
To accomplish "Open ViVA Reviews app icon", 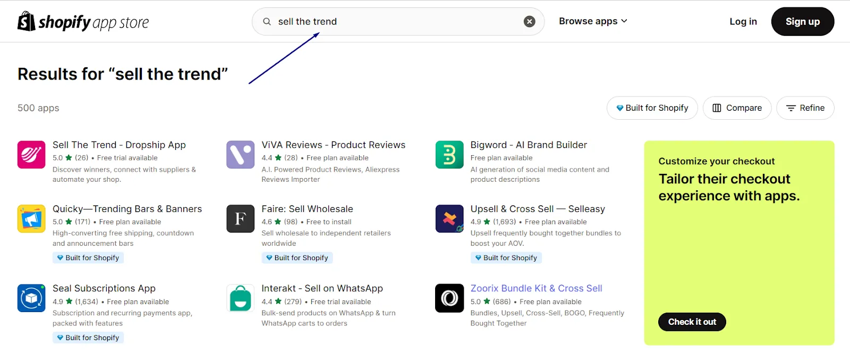I will (x=240, y=155).
